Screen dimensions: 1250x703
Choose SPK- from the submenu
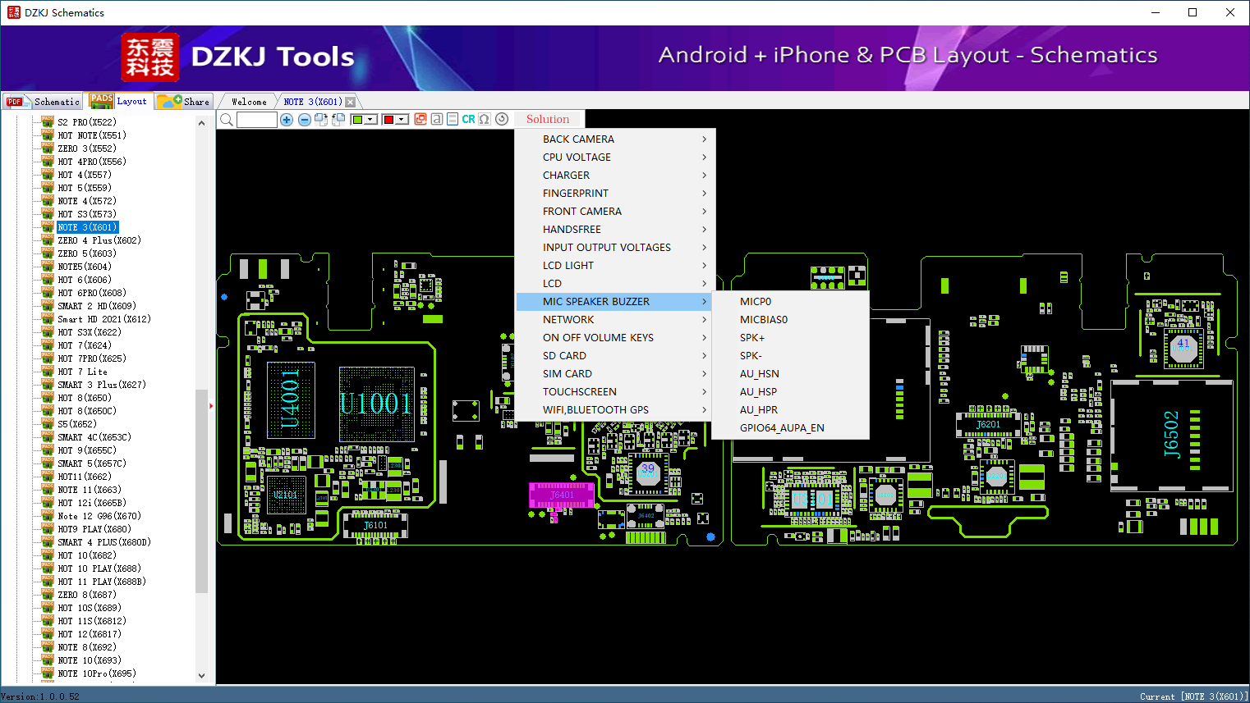tap(790, 356)
